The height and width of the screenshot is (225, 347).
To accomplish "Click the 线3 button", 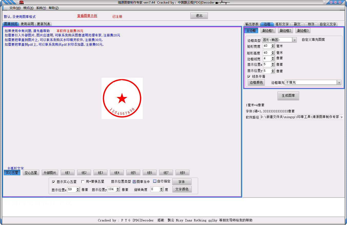I will click(x=100, y=173).
